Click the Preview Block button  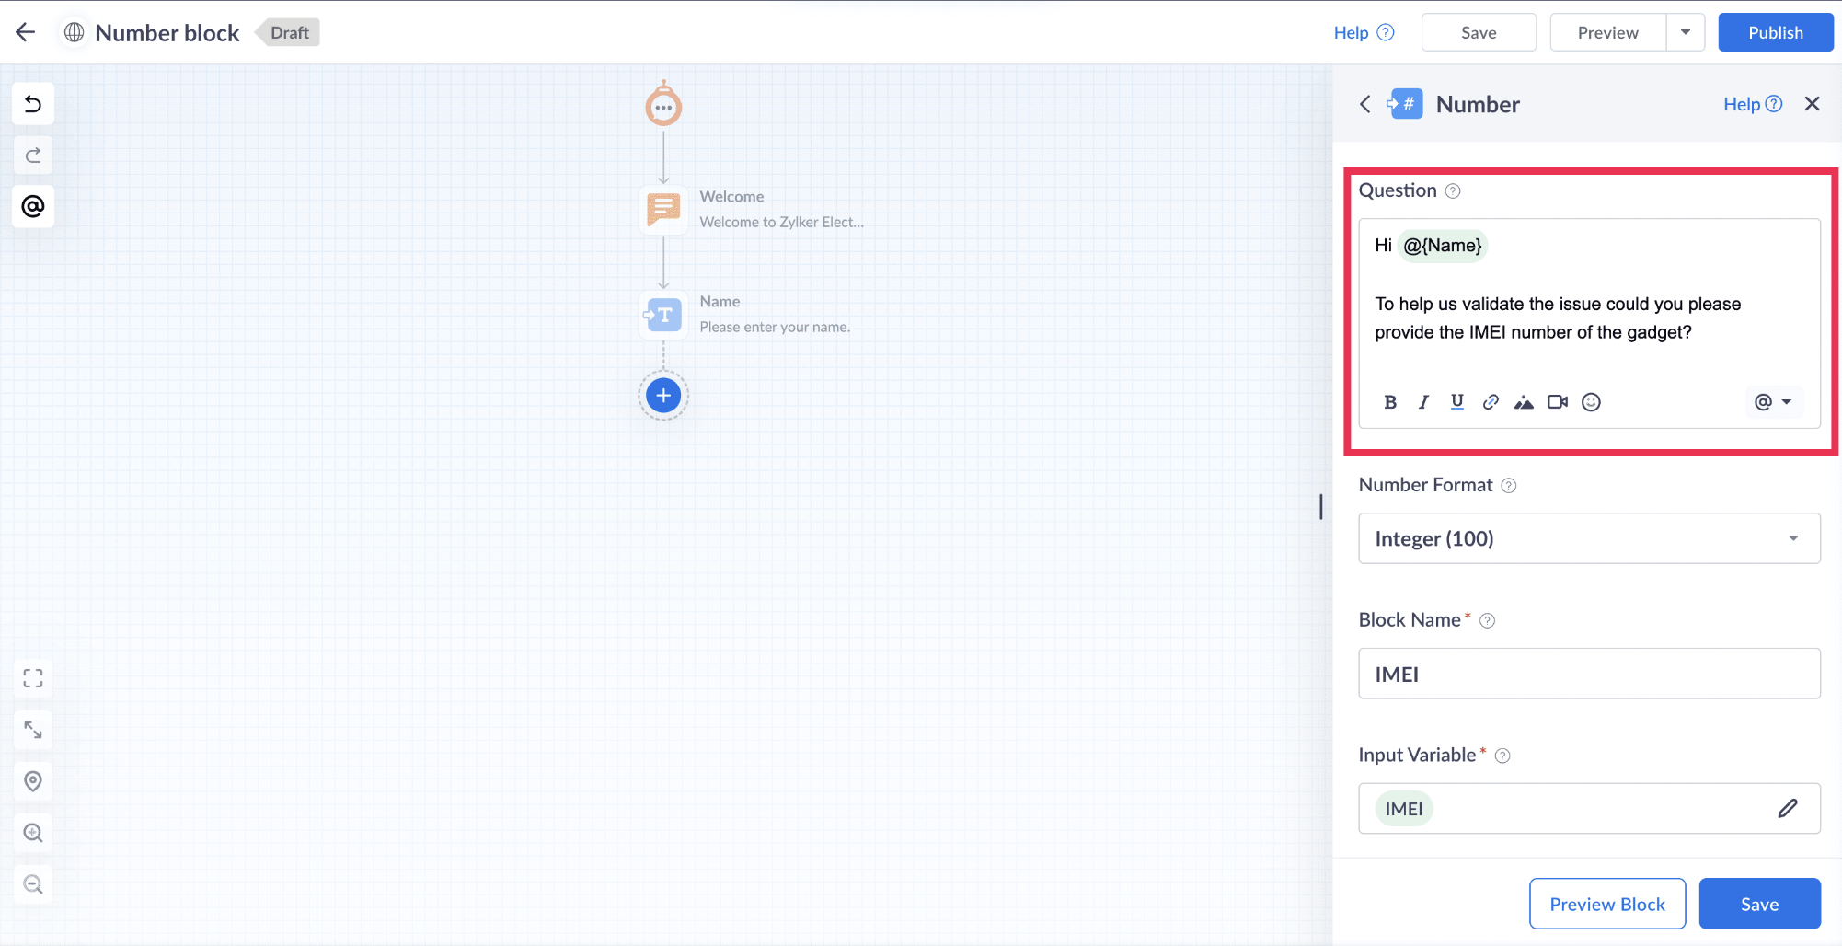1607,904
